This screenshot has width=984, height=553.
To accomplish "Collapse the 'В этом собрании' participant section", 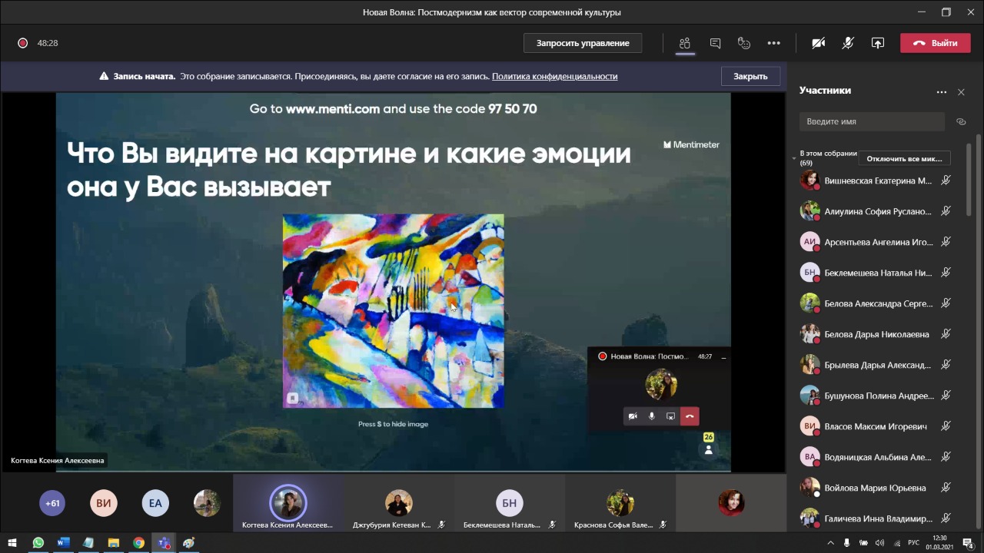I will click(794, 158).
